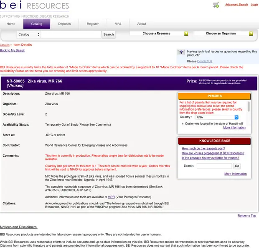The height and width of the screenshot is (250, 259).
Task: Click the Catalog breadcrumb link
Action: pyautogui.click(x=5, y=45)
